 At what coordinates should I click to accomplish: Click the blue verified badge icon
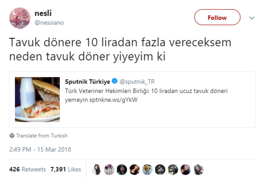tap(115, 81)
